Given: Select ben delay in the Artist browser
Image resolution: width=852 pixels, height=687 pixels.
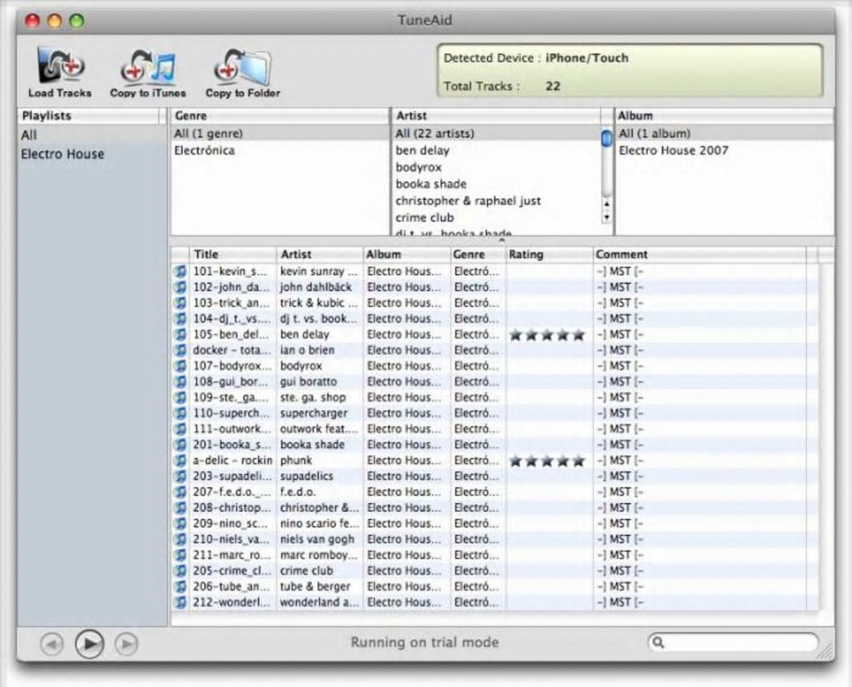Looking at the screenshot, I should 497,150.
